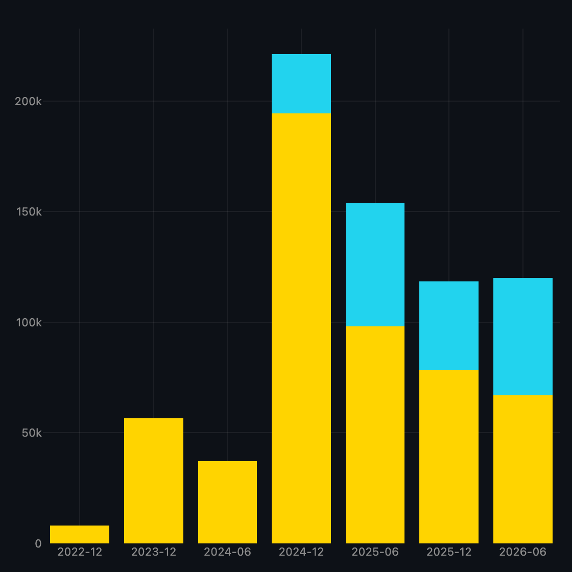Select the yellow bar for 2022-12
Viewport: 572px width, 572px height.
[80, 534]
